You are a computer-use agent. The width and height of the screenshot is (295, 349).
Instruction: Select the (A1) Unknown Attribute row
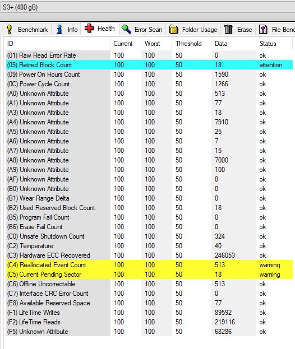point(149,103)
